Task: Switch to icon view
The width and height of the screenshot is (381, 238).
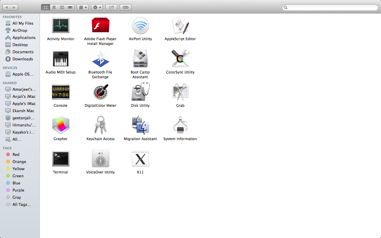Action: pyautogui.click(x=46, y=7)
